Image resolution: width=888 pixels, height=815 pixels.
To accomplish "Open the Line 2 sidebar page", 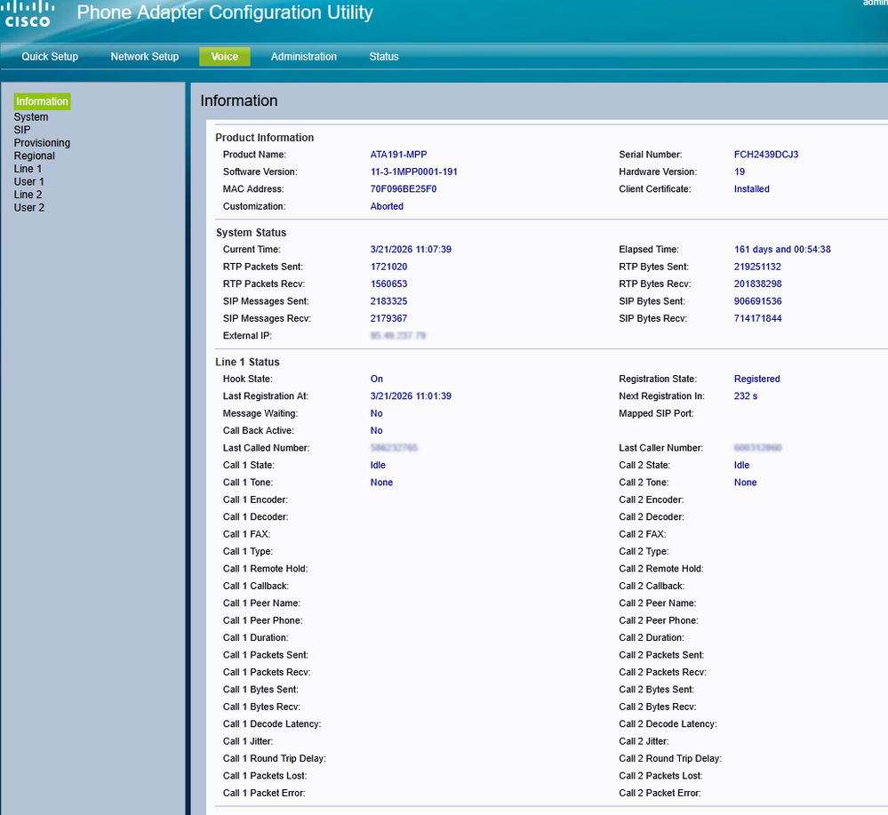I will click(x=28, y=195).
